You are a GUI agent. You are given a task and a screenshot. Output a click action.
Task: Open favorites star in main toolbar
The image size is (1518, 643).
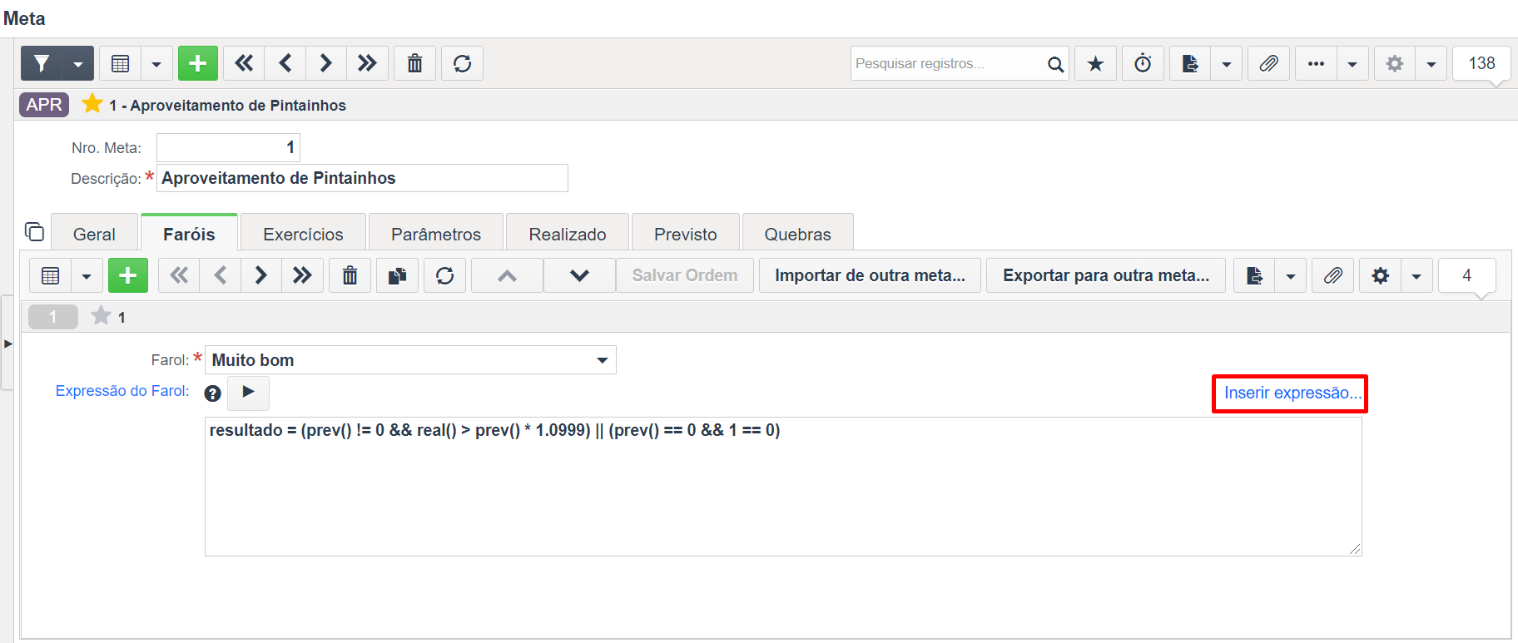(1096, 63)
